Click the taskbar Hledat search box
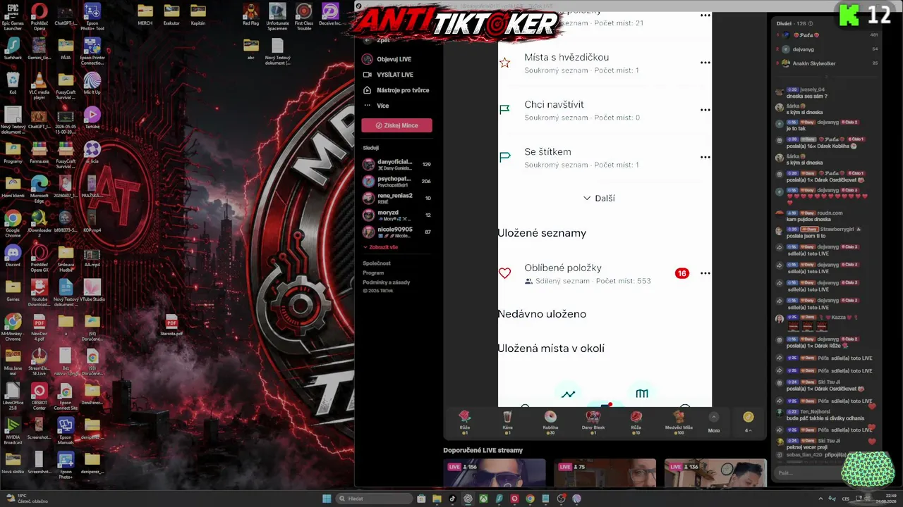The image size is (903, 507). coord(373,499)
